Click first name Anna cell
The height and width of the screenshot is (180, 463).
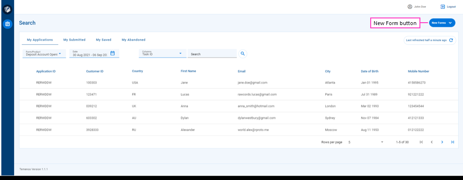[184, 106]
